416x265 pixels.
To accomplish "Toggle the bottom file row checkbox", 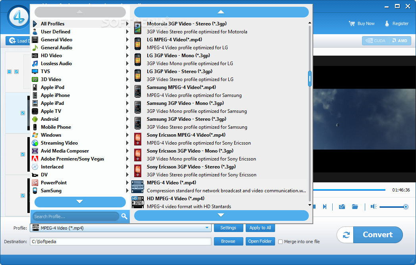I will [x=23, y=196].
